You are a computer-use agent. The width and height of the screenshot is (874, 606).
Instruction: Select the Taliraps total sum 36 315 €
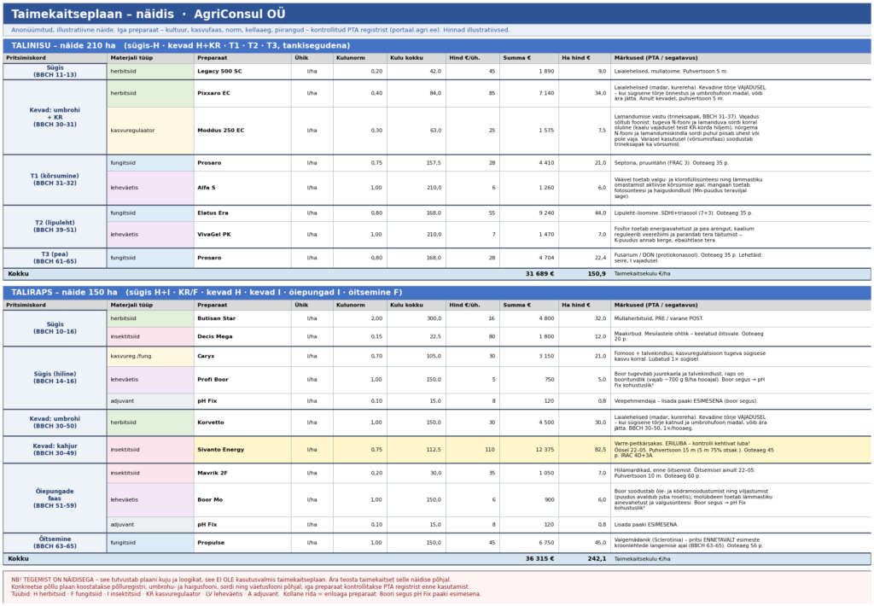click(539, 558)
